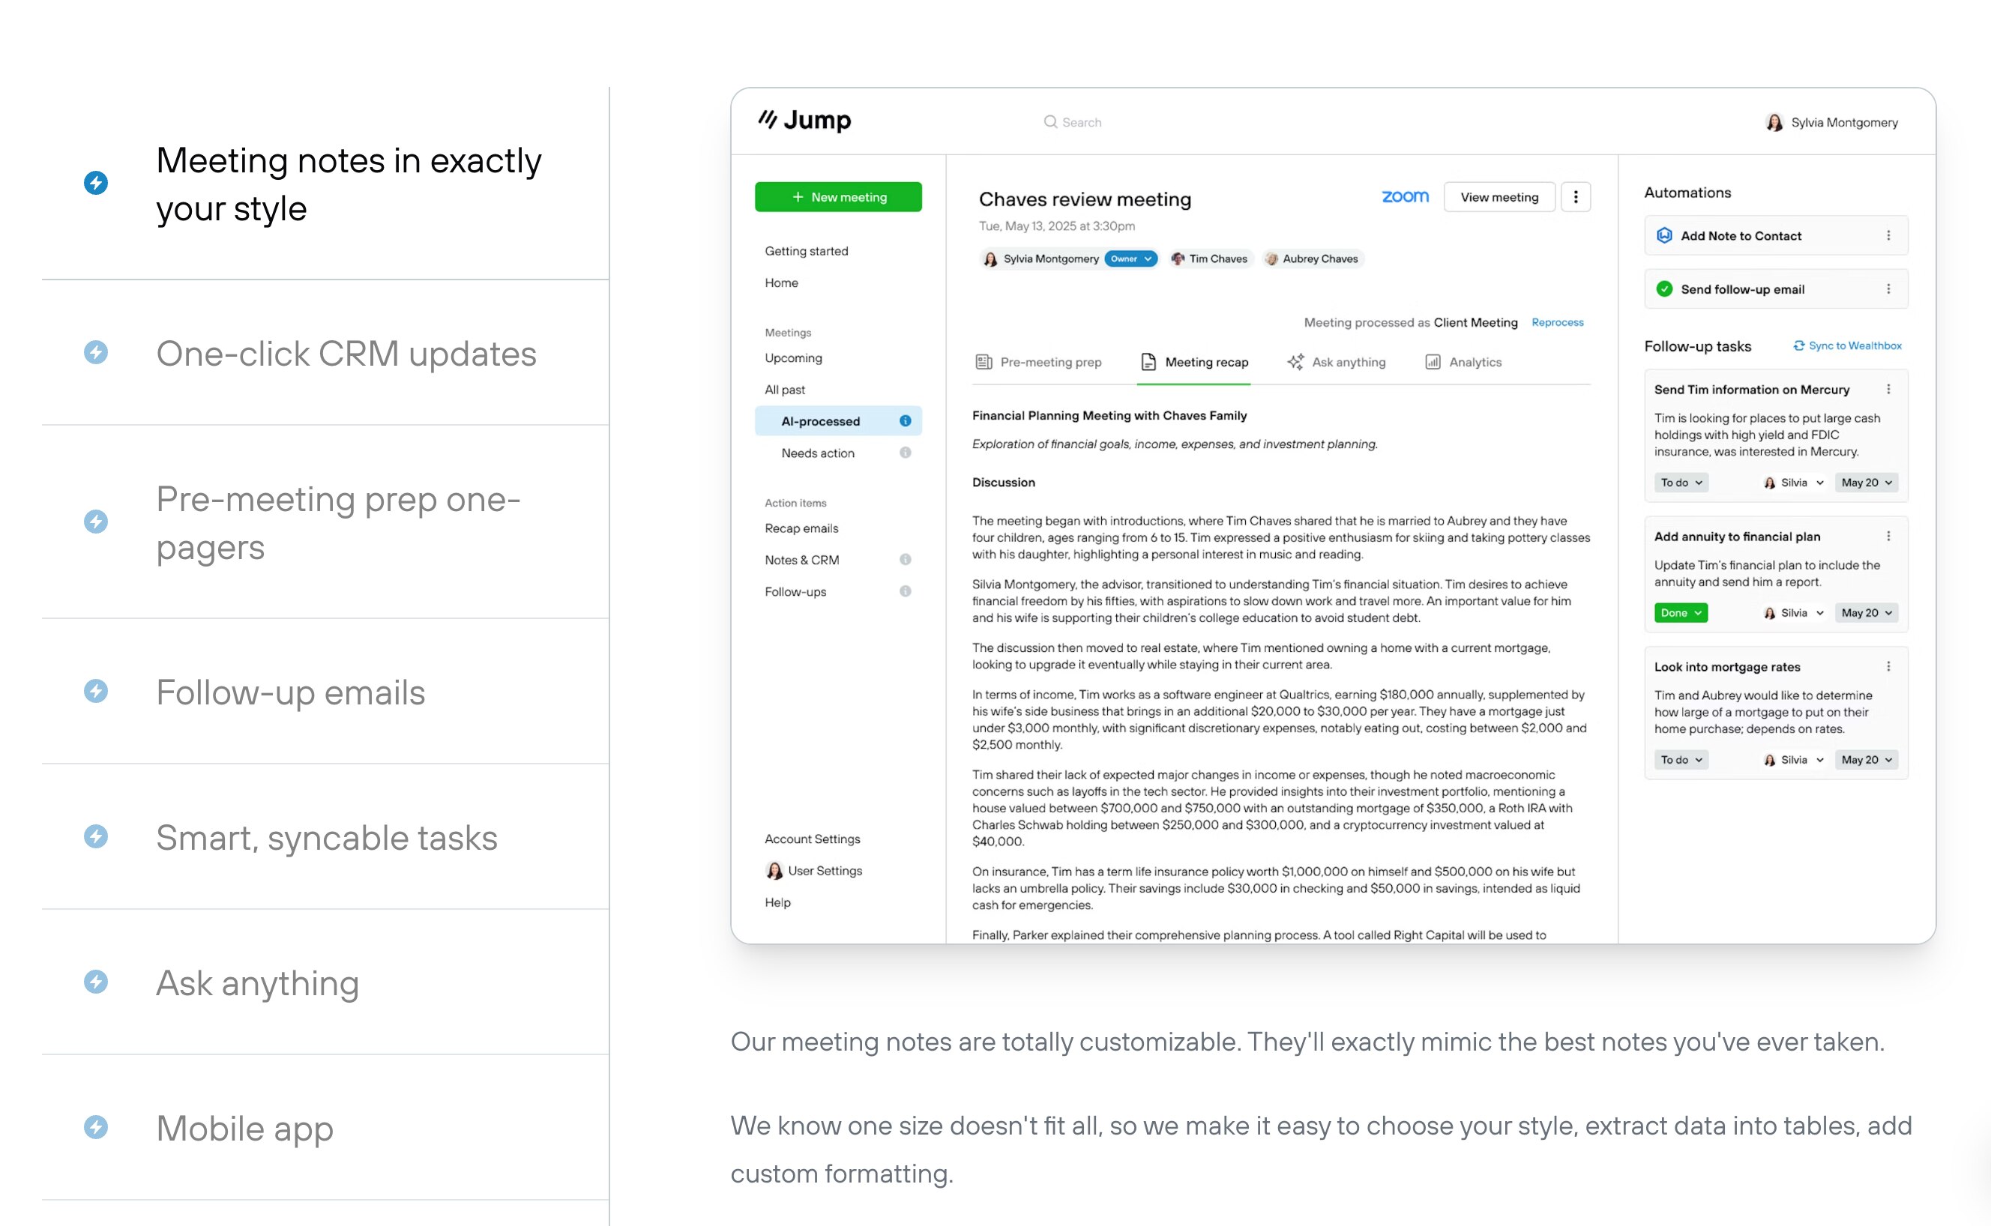The width and height of the screenshot is (1991, 1226).
Task: Click the info badge next to AI-processed
Action: click(x=905, y=421)
